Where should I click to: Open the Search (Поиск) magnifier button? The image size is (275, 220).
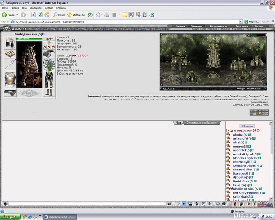pos(59,15)
